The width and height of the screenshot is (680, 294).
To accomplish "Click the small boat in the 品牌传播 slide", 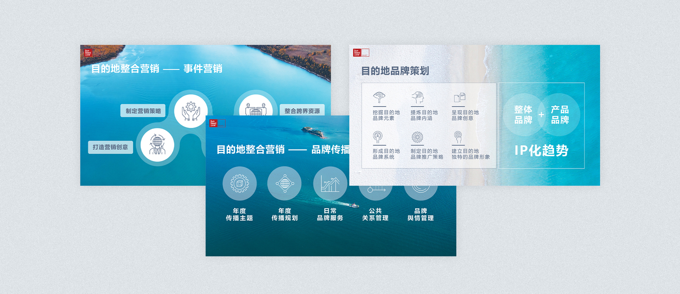I will point(353,205).
